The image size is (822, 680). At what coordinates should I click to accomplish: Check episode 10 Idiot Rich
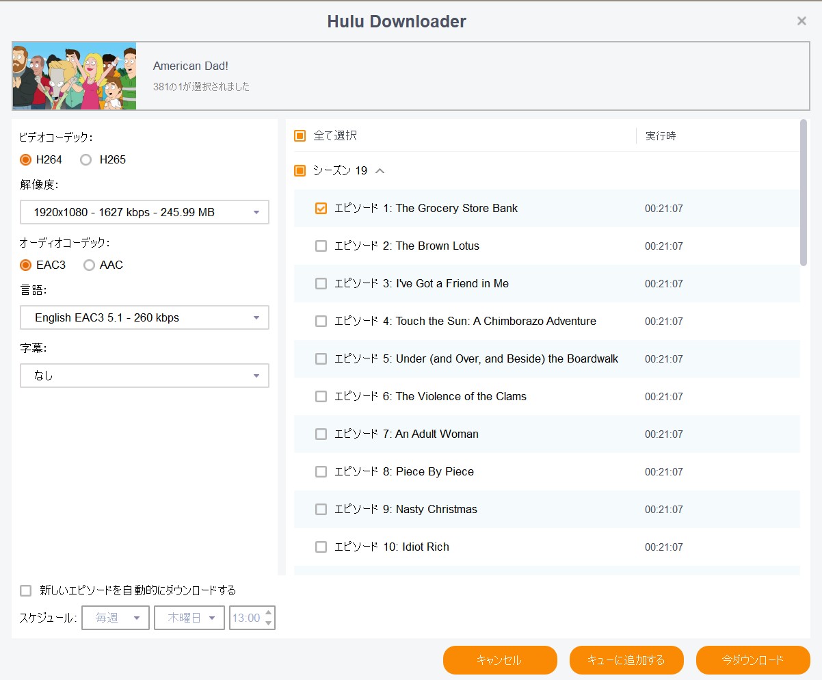point(321,547)
